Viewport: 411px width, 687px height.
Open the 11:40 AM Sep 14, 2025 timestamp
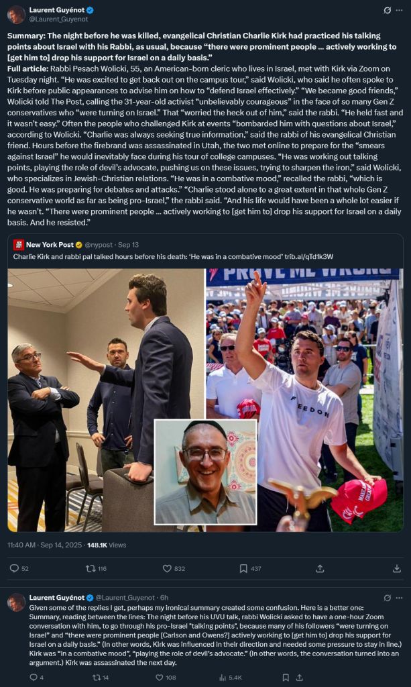coord(45,545)
